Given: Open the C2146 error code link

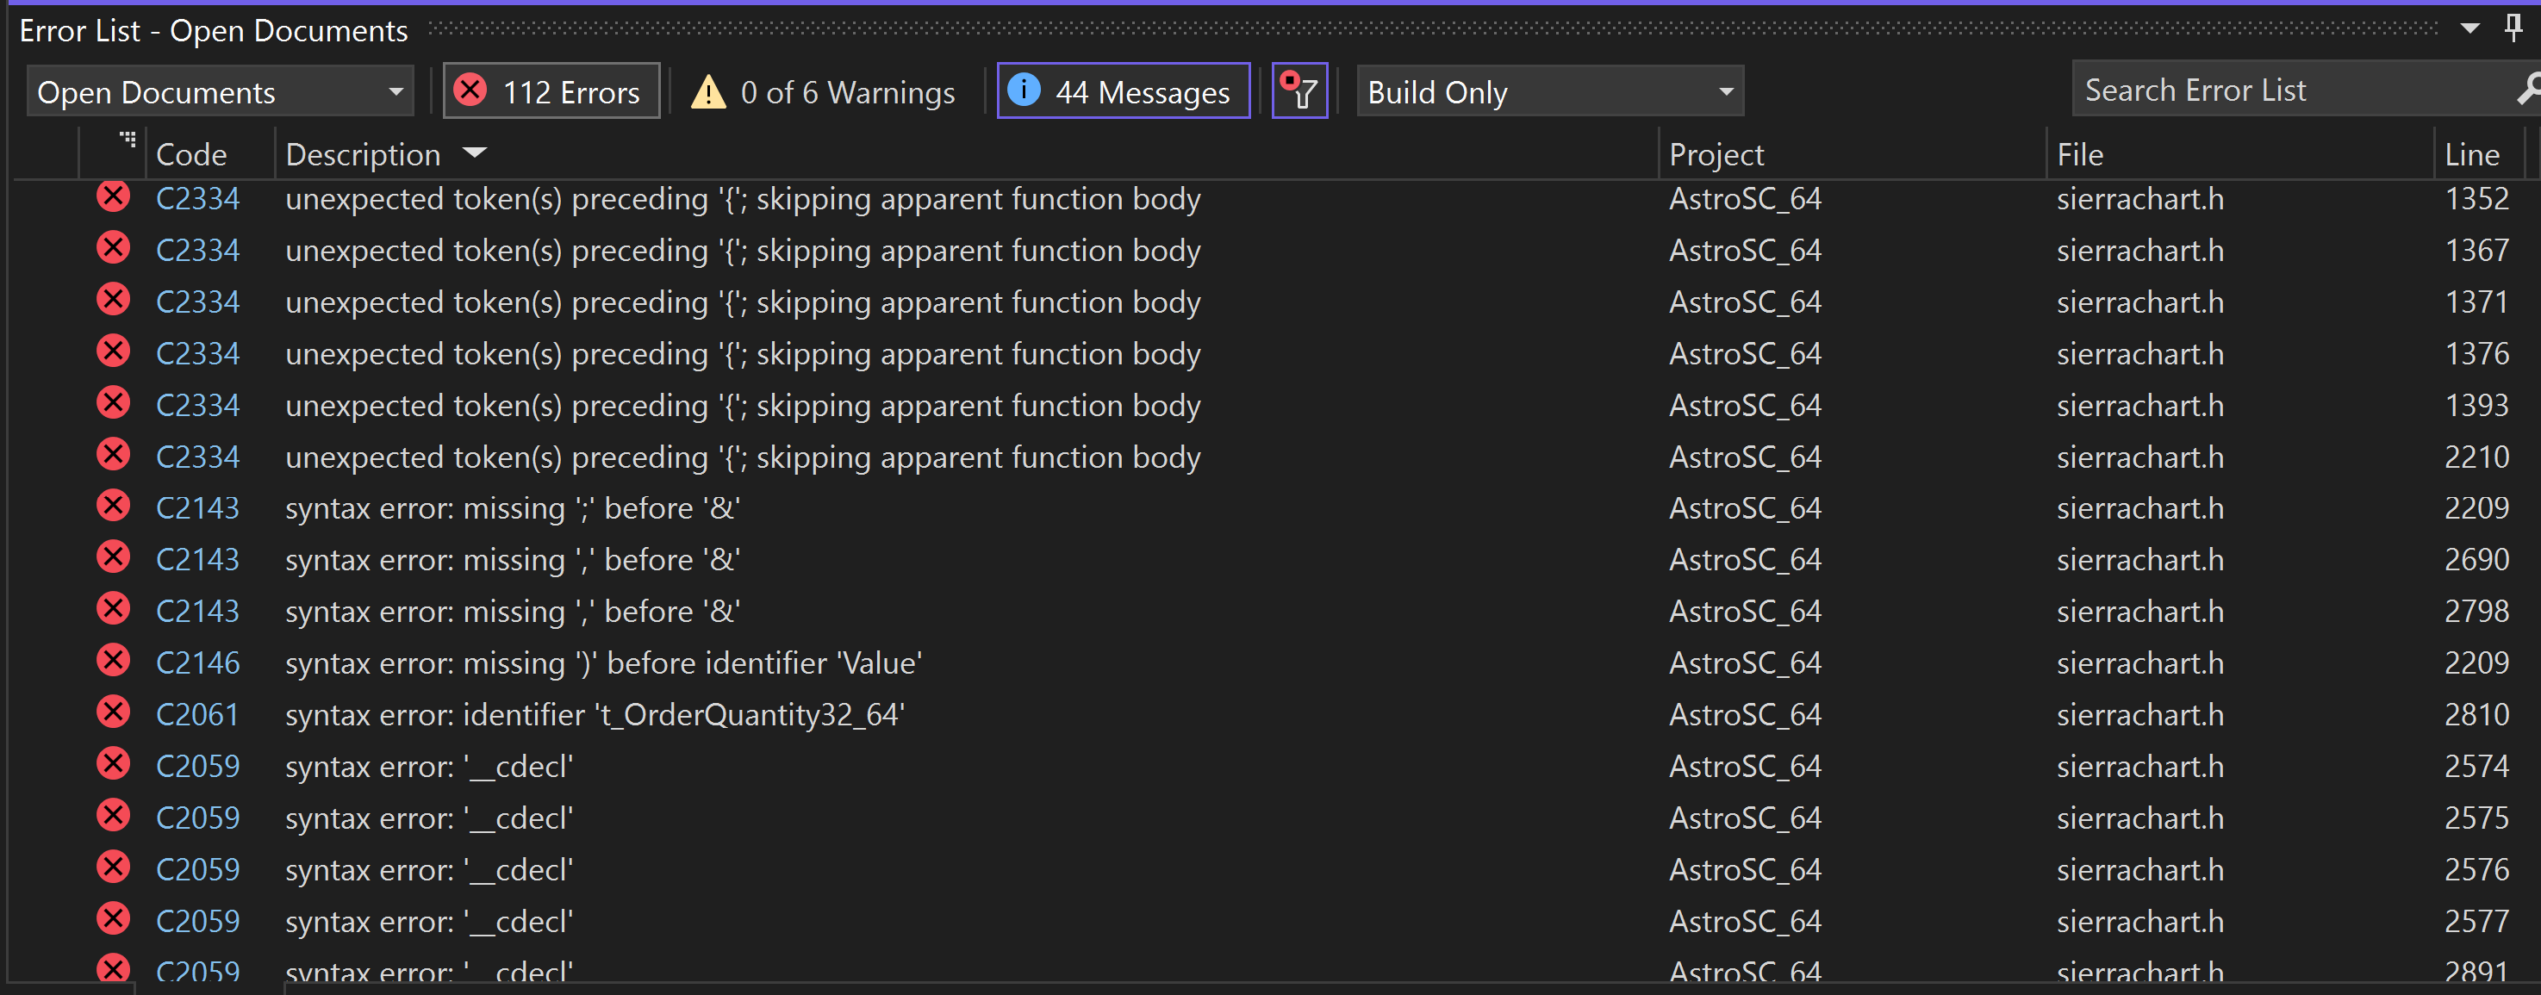Looking at the screenshot, I should 197,662.
